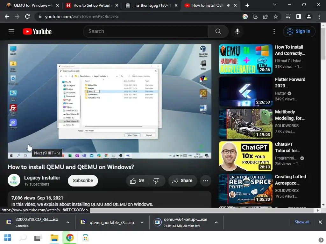Viewport: 326px width, 244px height.
Task: Expand options for qemu-w64-setup exe download
Action: click(216, 222)
